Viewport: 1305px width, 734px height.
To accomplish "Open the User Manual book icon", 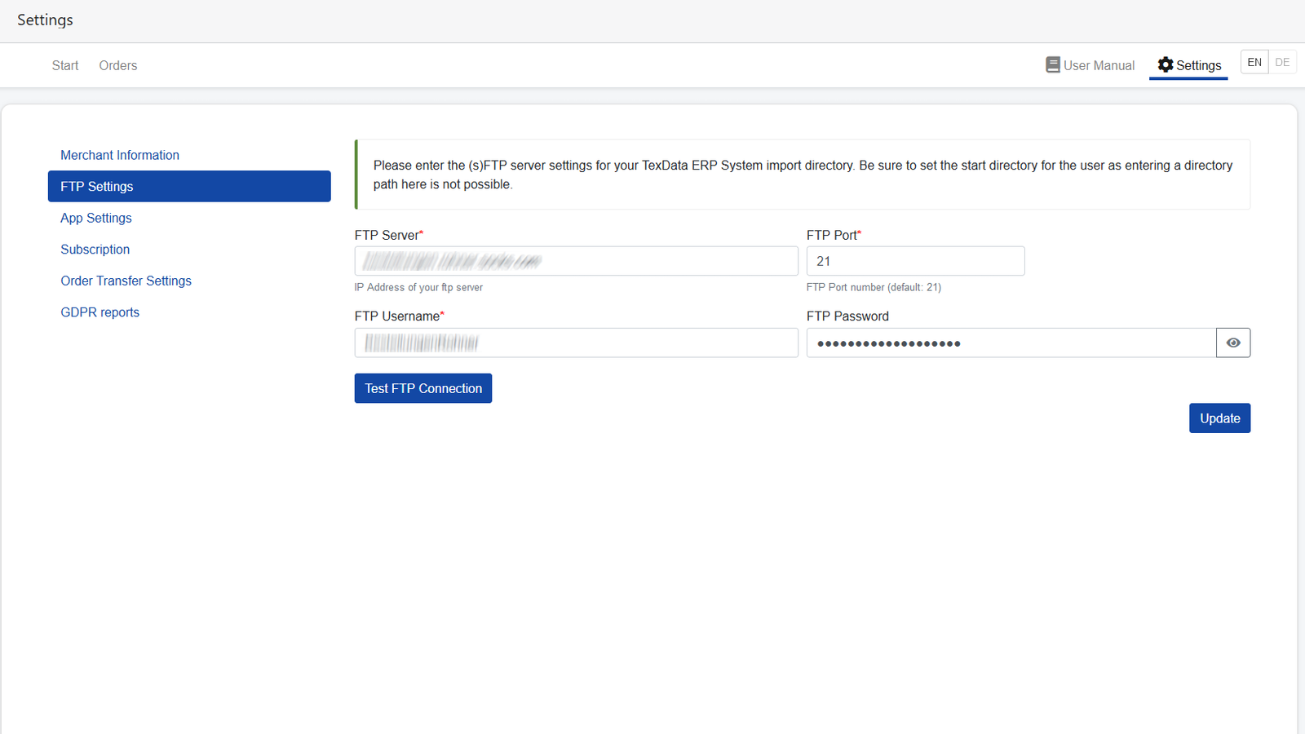I will [1054, 64].
